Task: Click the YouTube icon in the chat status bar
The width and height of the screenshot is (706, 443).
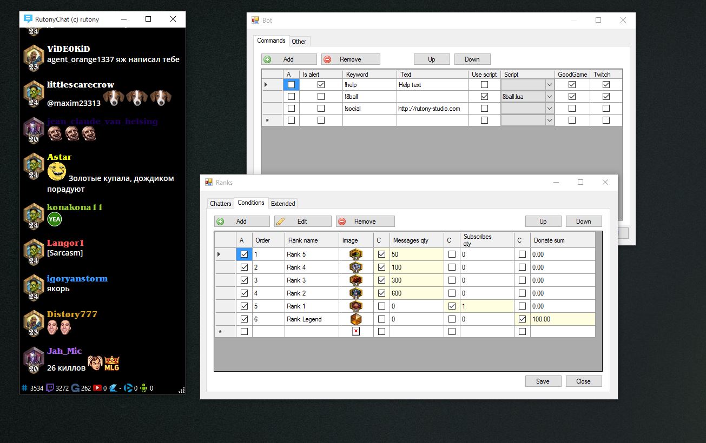Action: [96, 388]
